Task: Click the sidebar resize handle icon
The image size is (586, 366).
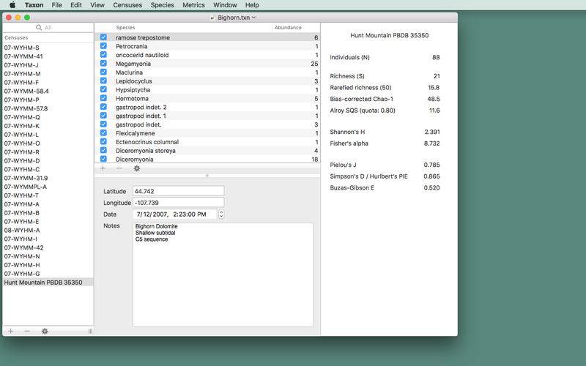Action: coord(90,332)
